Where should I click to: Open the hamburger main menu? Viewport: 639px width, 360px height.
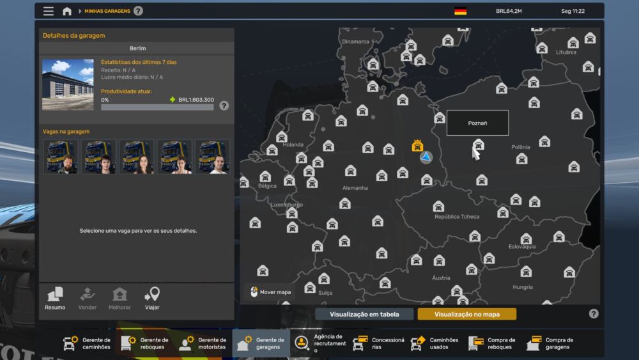pyautogui.click(x=49, y=11)
